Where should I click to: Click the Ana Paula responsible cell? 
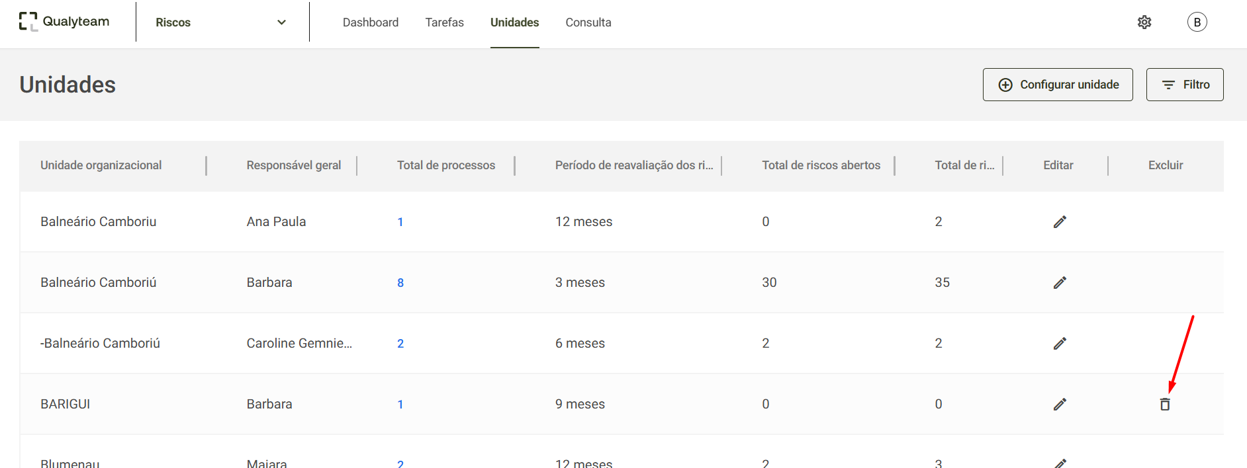click(276, 221)
